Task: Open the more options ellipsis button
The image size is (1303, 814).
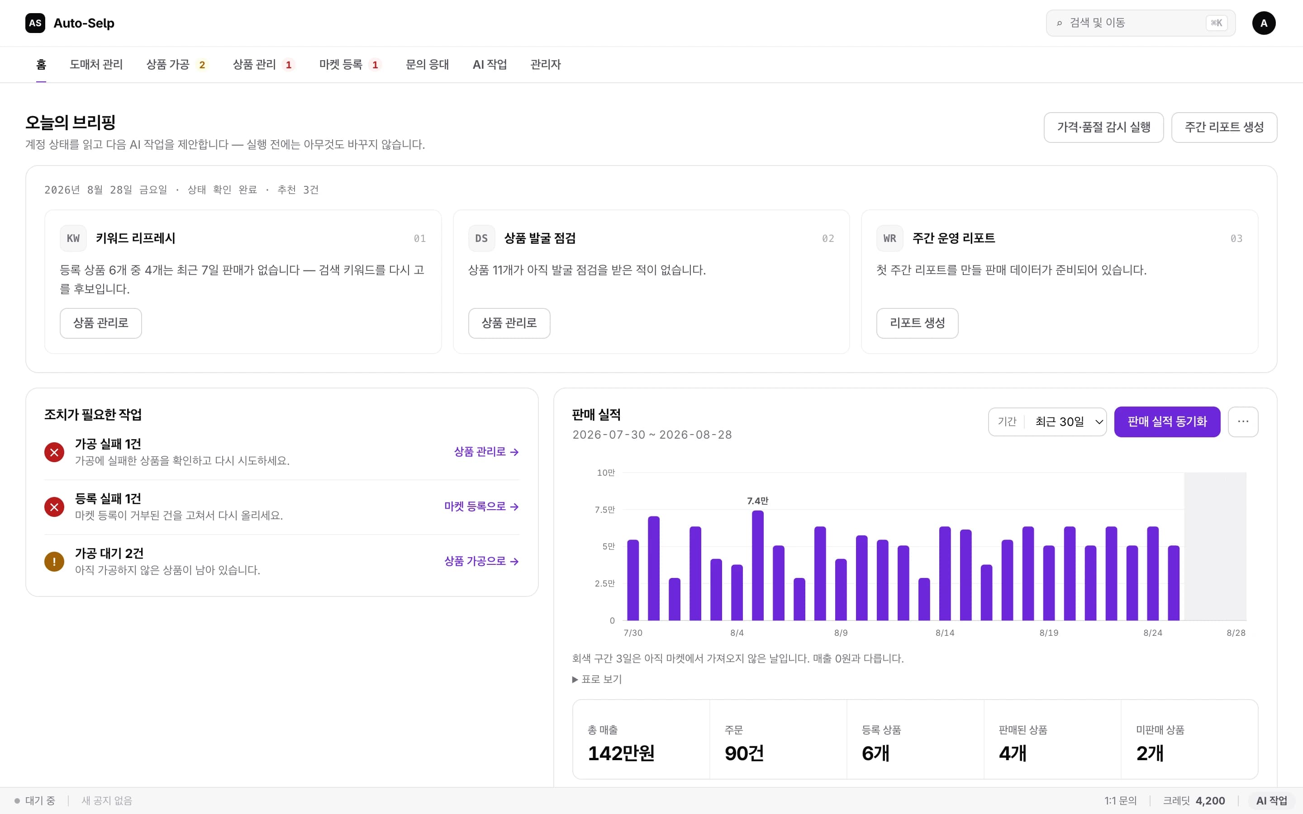Action: [x=1243, y=421]
